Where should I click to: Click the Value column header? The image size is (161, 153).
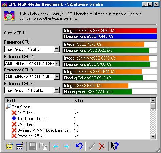(x=111, y=101)
